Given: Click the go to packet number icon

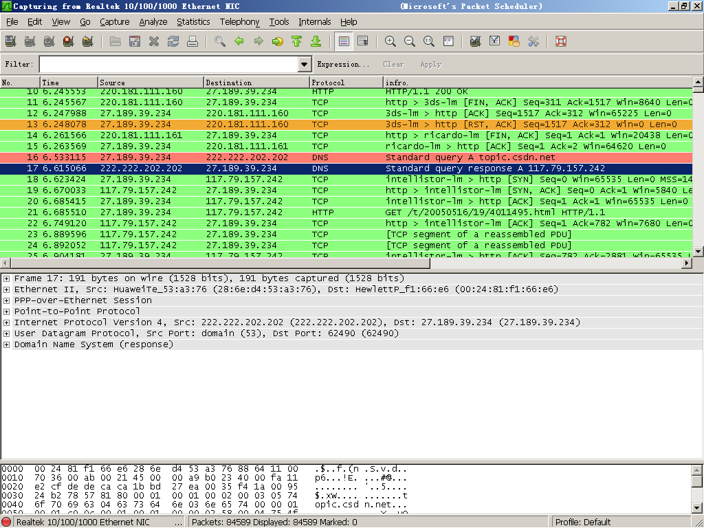Looking at the screenshot, I should point(278,41).
